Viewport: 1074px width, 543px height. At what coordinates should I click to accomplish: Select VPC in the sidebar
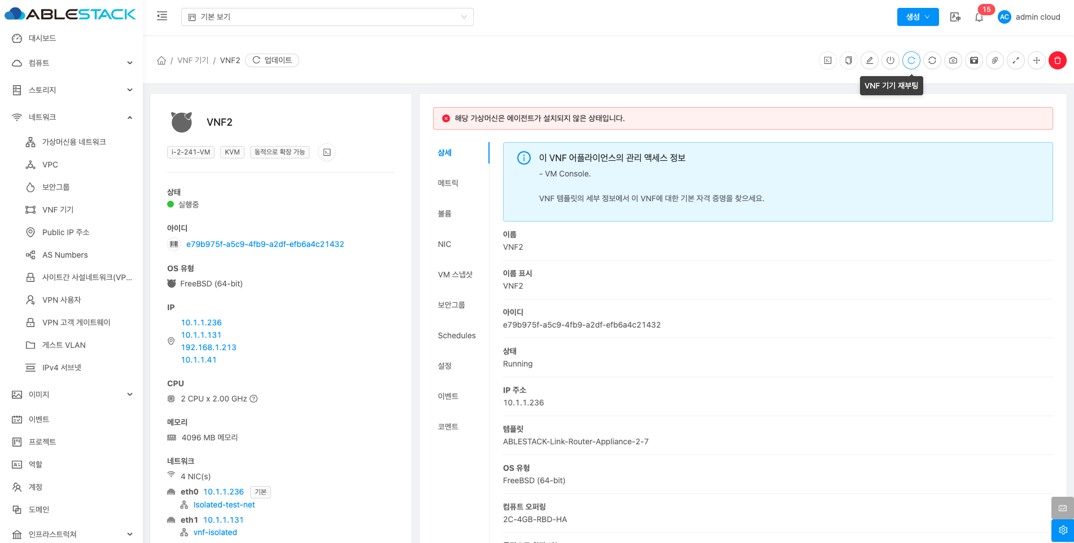tap(50, 165)
